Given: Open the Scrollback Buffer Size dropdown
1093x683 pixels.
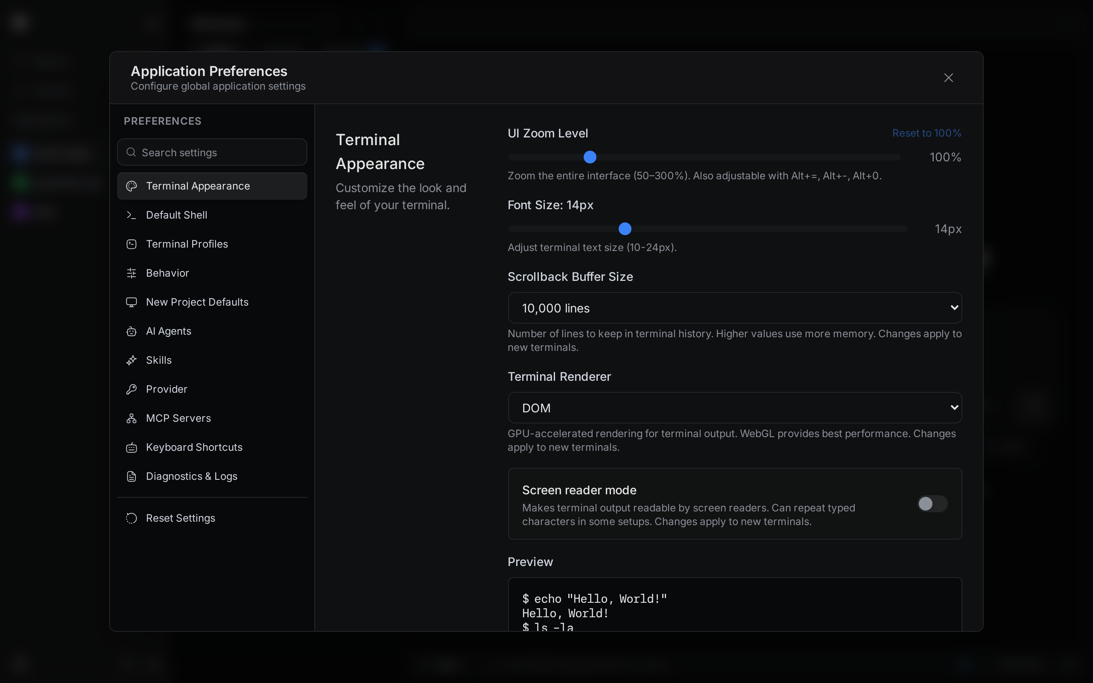Looking at the screenshot, I should pos(735,308).
